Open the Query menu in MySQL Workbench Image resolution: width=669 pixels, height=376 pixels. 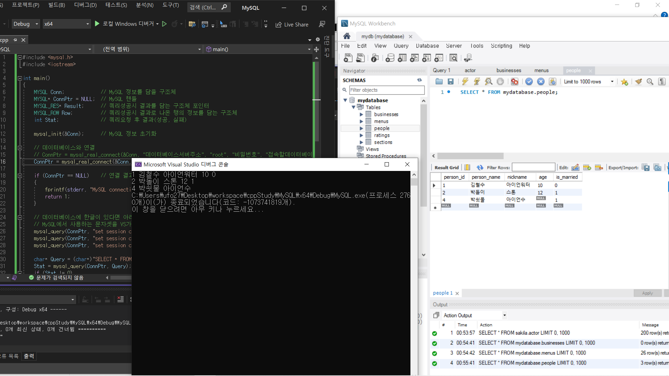tap(401, 46)
